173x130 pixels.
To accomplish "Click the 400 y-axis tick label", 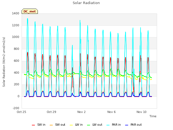I will pos(16,73).
